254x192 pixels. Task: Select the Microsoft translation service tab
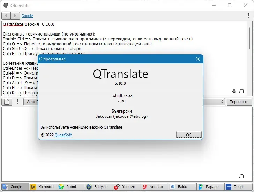pos(43,187)
